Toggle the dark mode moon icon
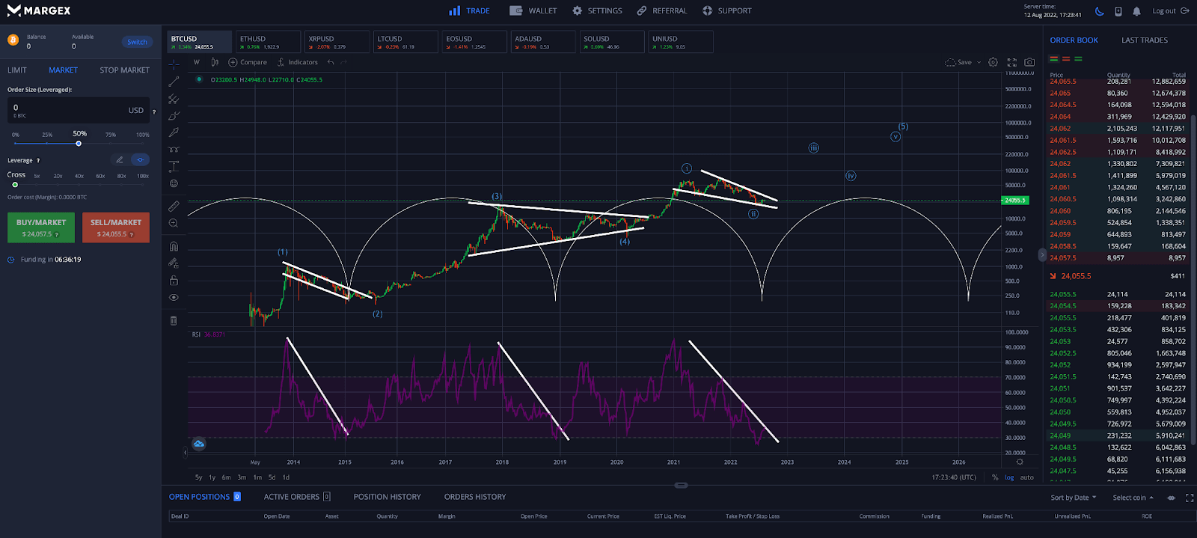 click(1099, 11)
